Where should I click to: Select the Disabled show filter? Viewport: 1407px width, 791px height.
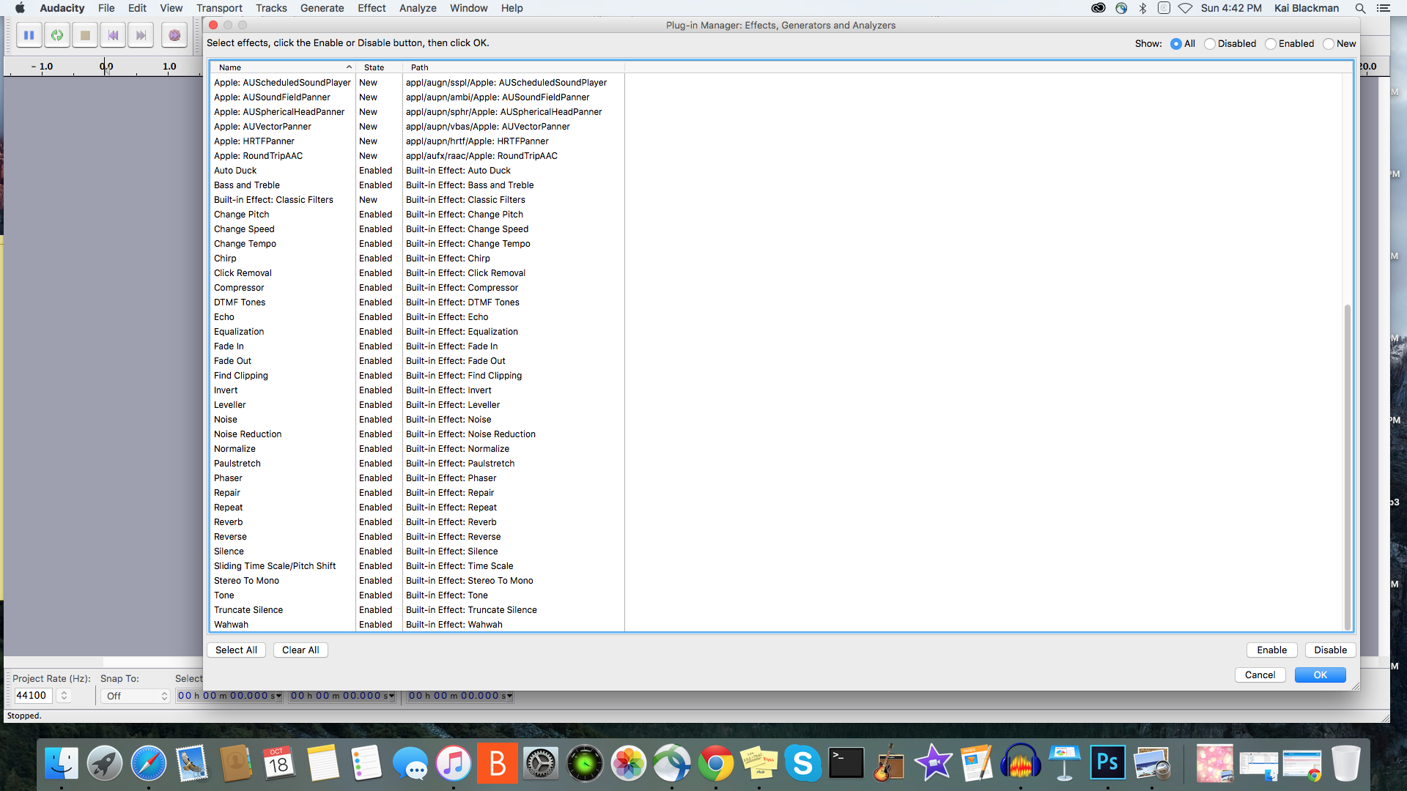[1210, 44]
